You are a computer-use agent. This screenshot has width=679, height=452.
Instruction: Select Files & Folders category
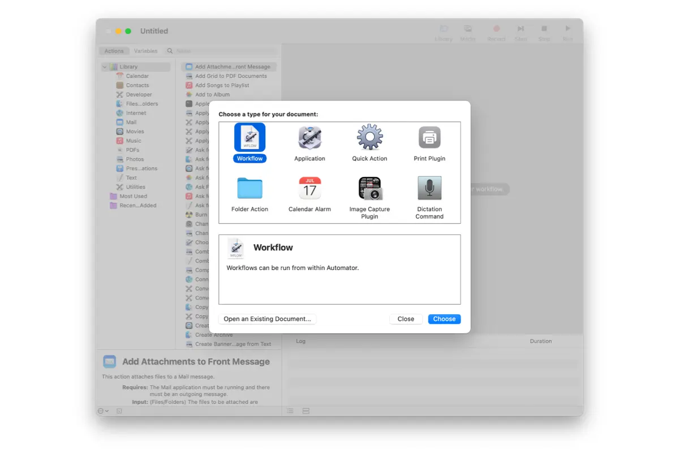[141, 103]
